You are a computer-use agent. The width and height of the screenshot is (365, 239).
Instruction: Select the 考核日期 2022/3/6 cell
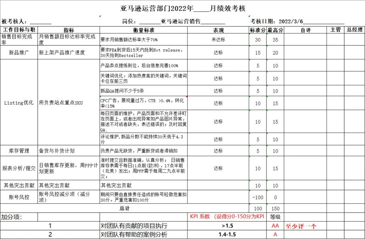click(297, 21)
